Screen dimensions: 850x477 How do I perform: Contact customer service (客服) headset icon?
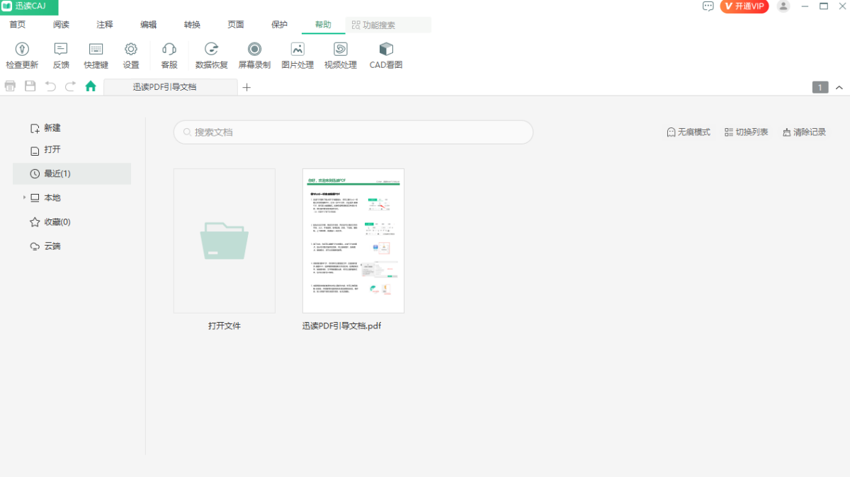coord(169,50)
